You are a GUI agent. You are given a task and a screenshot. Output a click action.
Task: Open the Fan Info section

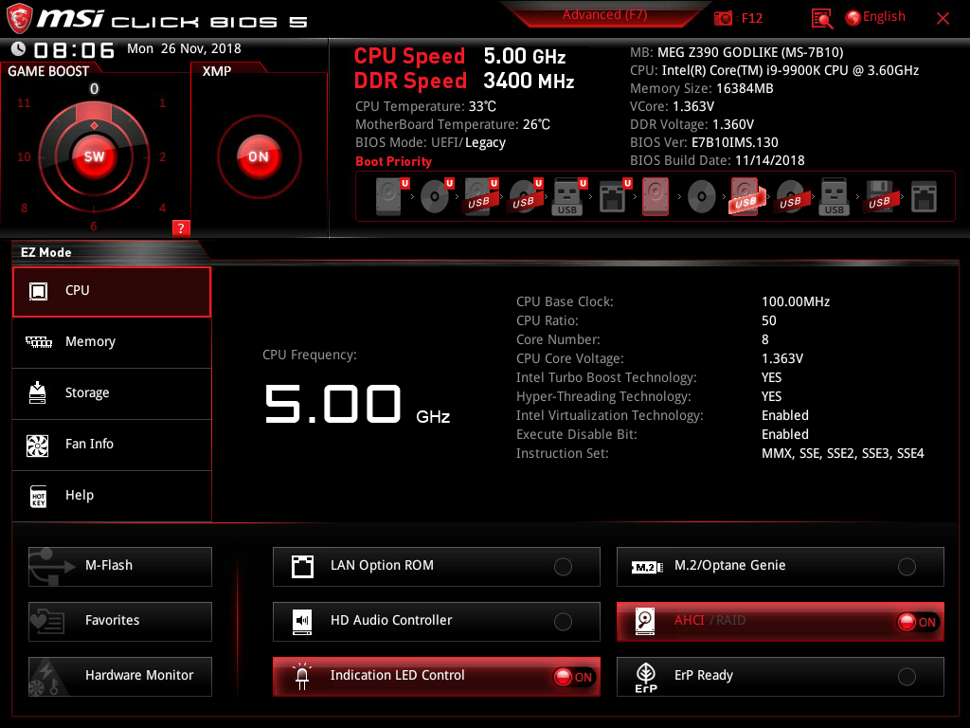point(112,444)
